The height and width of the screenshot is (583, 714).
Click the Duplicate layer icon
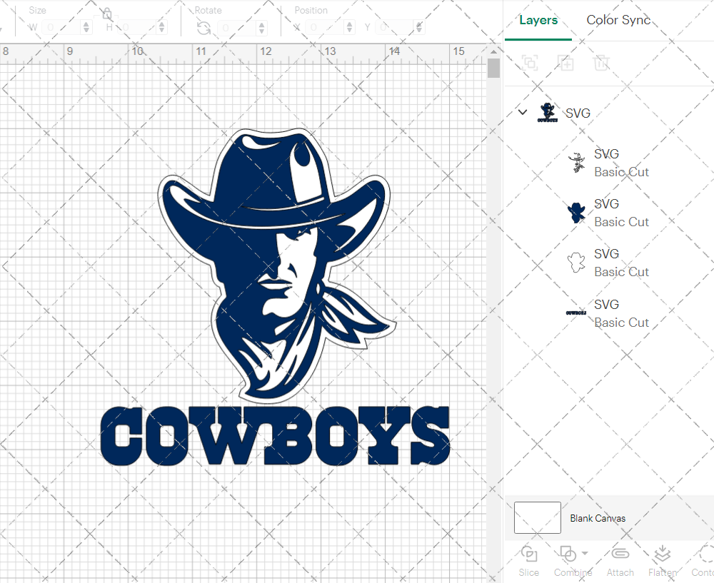[x=566, y=62]
